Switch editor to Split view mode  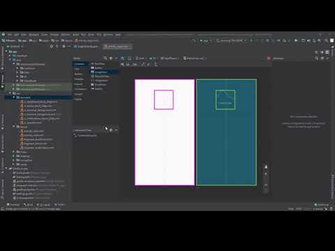pos(322,52)
